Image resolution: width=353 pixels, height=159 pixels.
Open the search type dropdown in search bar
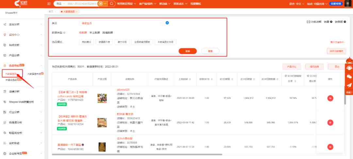[60, 4]
